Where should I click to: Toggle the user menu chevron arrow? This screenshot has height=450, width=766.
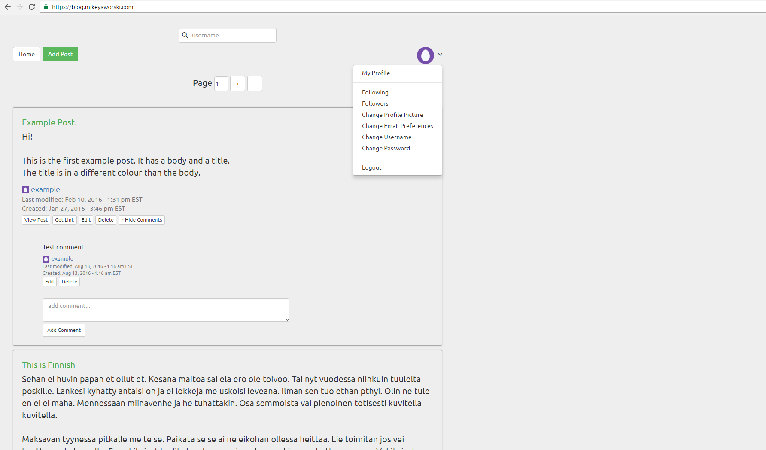click(440, 55)
